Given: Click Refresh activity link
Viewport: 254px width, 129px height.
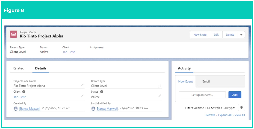Looking at the screenshot, I should pyautogui.click(x=210, y=115).
